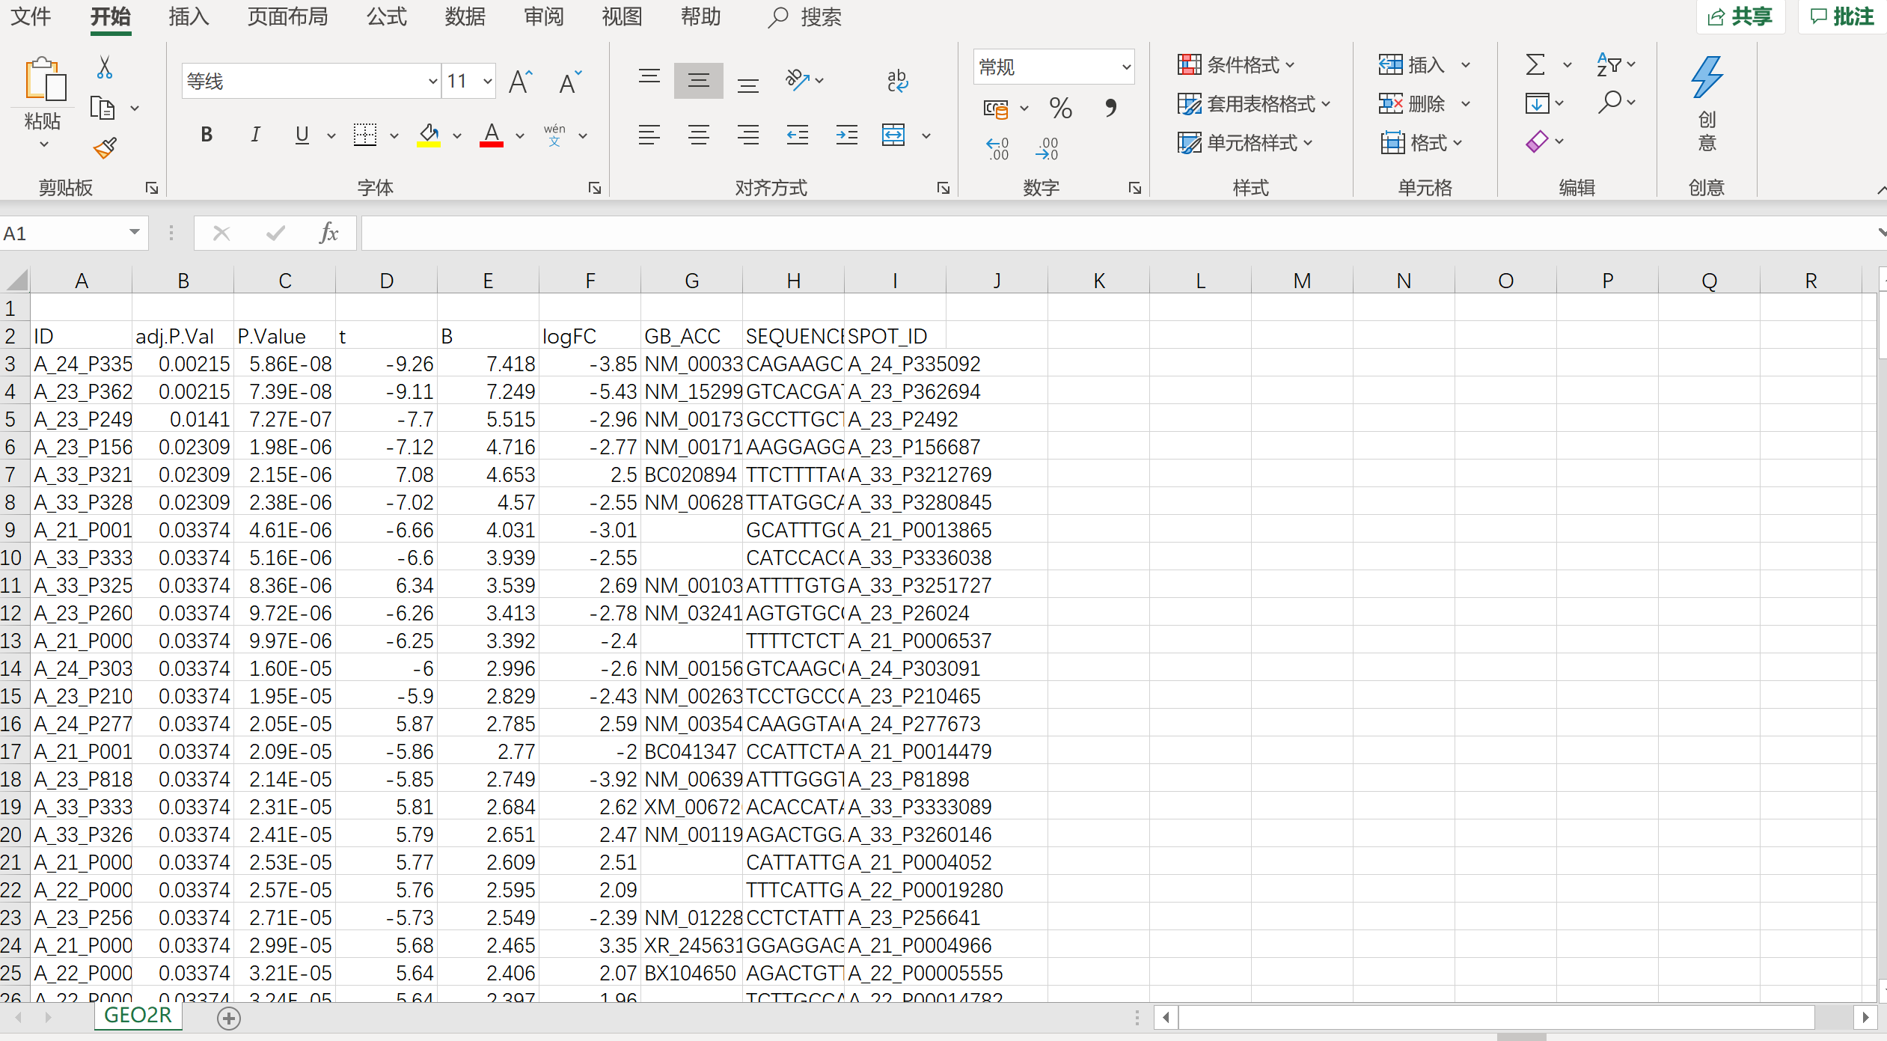Select the Format Painter brush icon
The width and height of the screenshot is (1887, 1041).
[105, 147]
